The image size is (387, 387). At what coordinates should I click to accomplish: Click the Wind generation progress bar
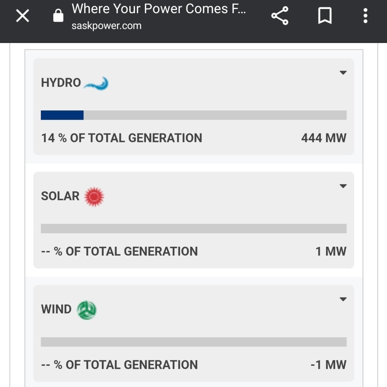coord(193,342)
